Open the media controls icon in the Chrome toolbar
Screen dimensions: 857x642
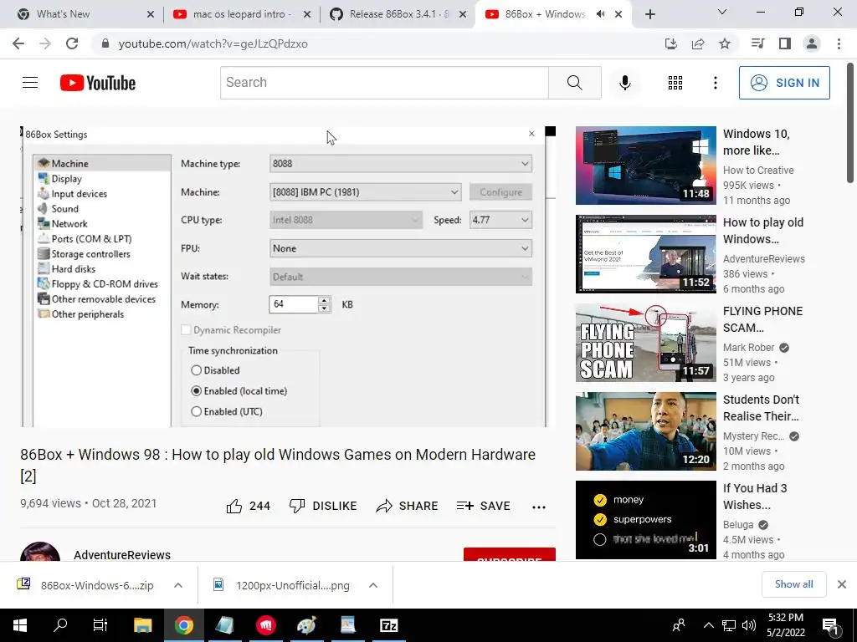point(757,43)
